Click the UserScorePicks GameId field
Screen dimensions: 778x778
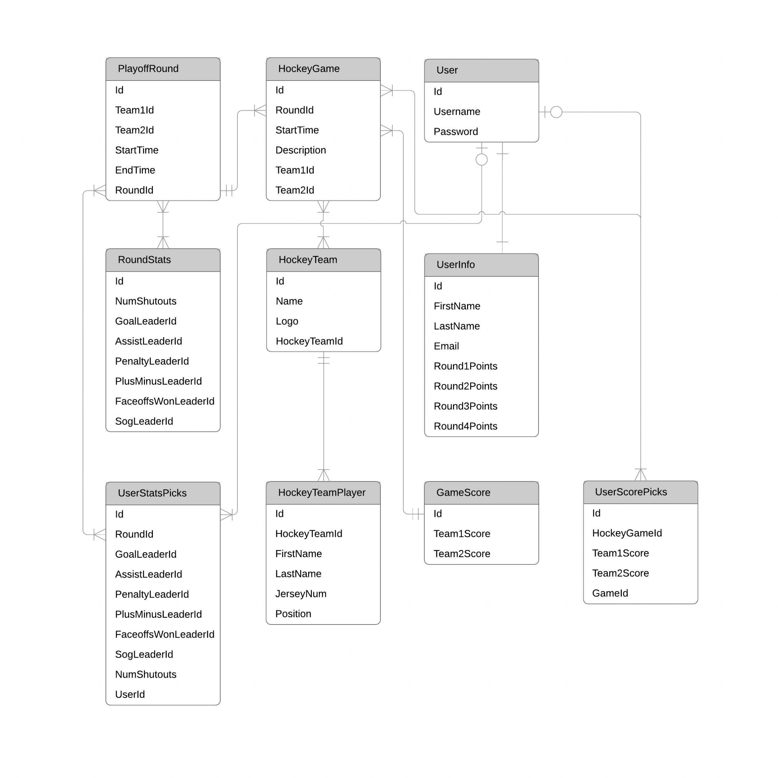[x=619, y=594]
